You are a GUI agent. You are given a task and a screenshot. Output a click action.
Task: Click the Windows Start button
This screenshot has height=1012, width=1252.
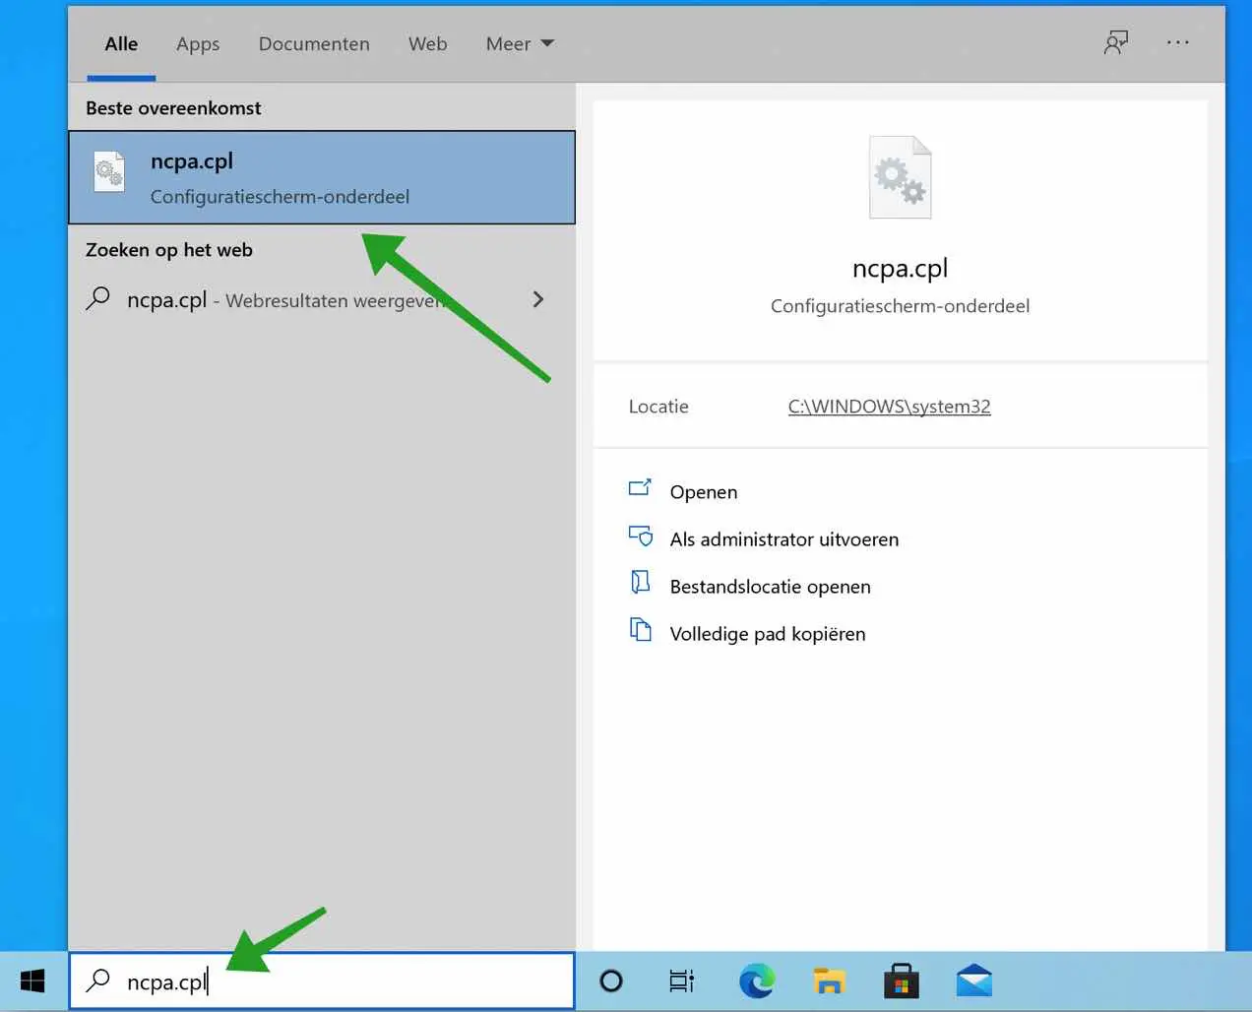32,981
